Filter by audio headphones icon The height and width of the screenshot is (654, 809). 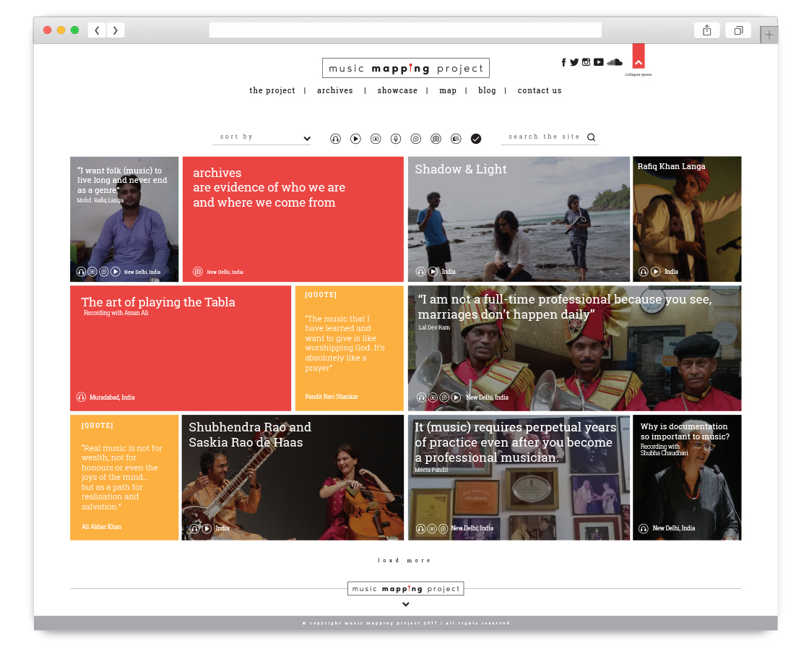335,138
